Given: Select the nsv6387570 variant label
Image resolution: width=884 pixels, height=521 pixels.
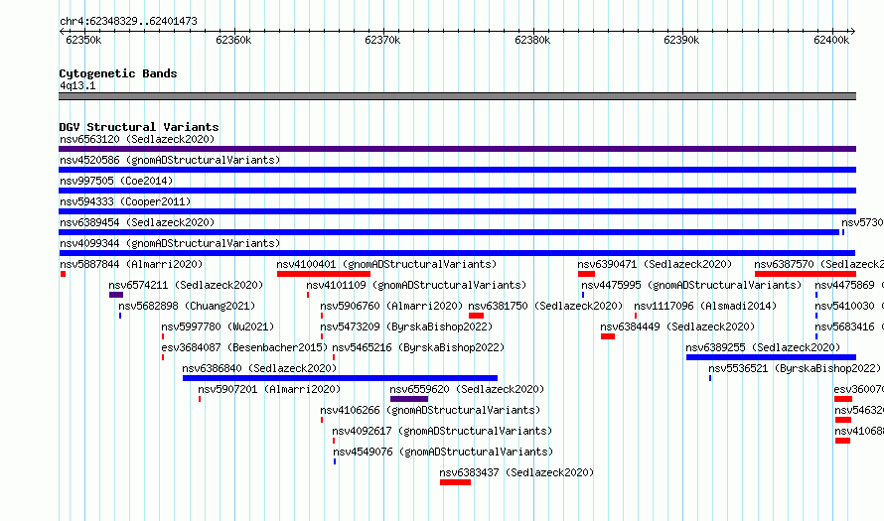Looking at the screenshot, I should point(819,264).
